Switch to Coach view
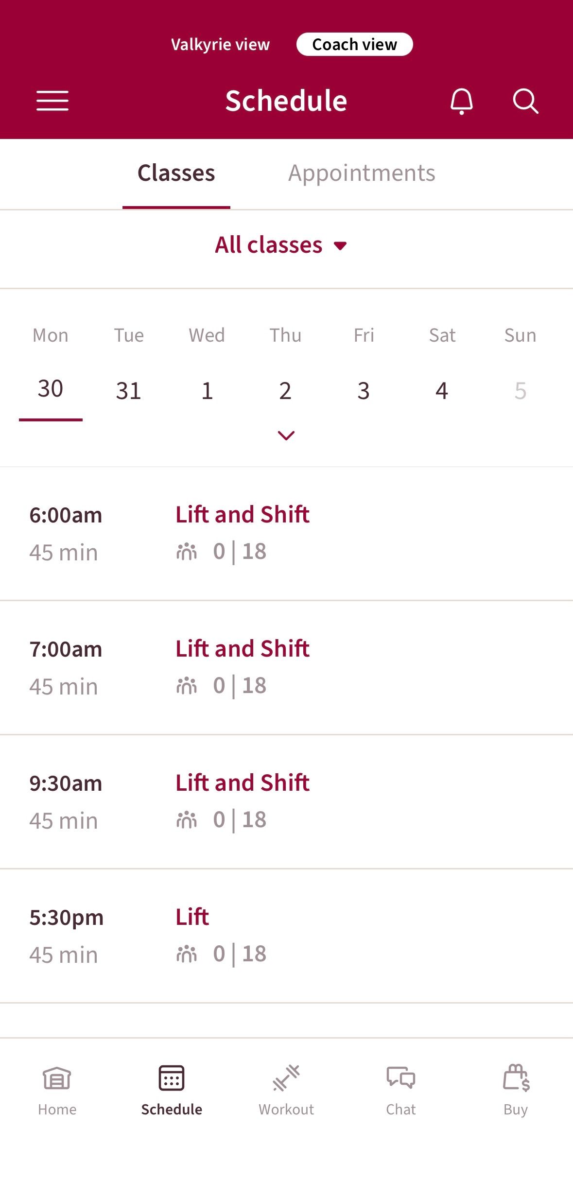 point(354,45)
